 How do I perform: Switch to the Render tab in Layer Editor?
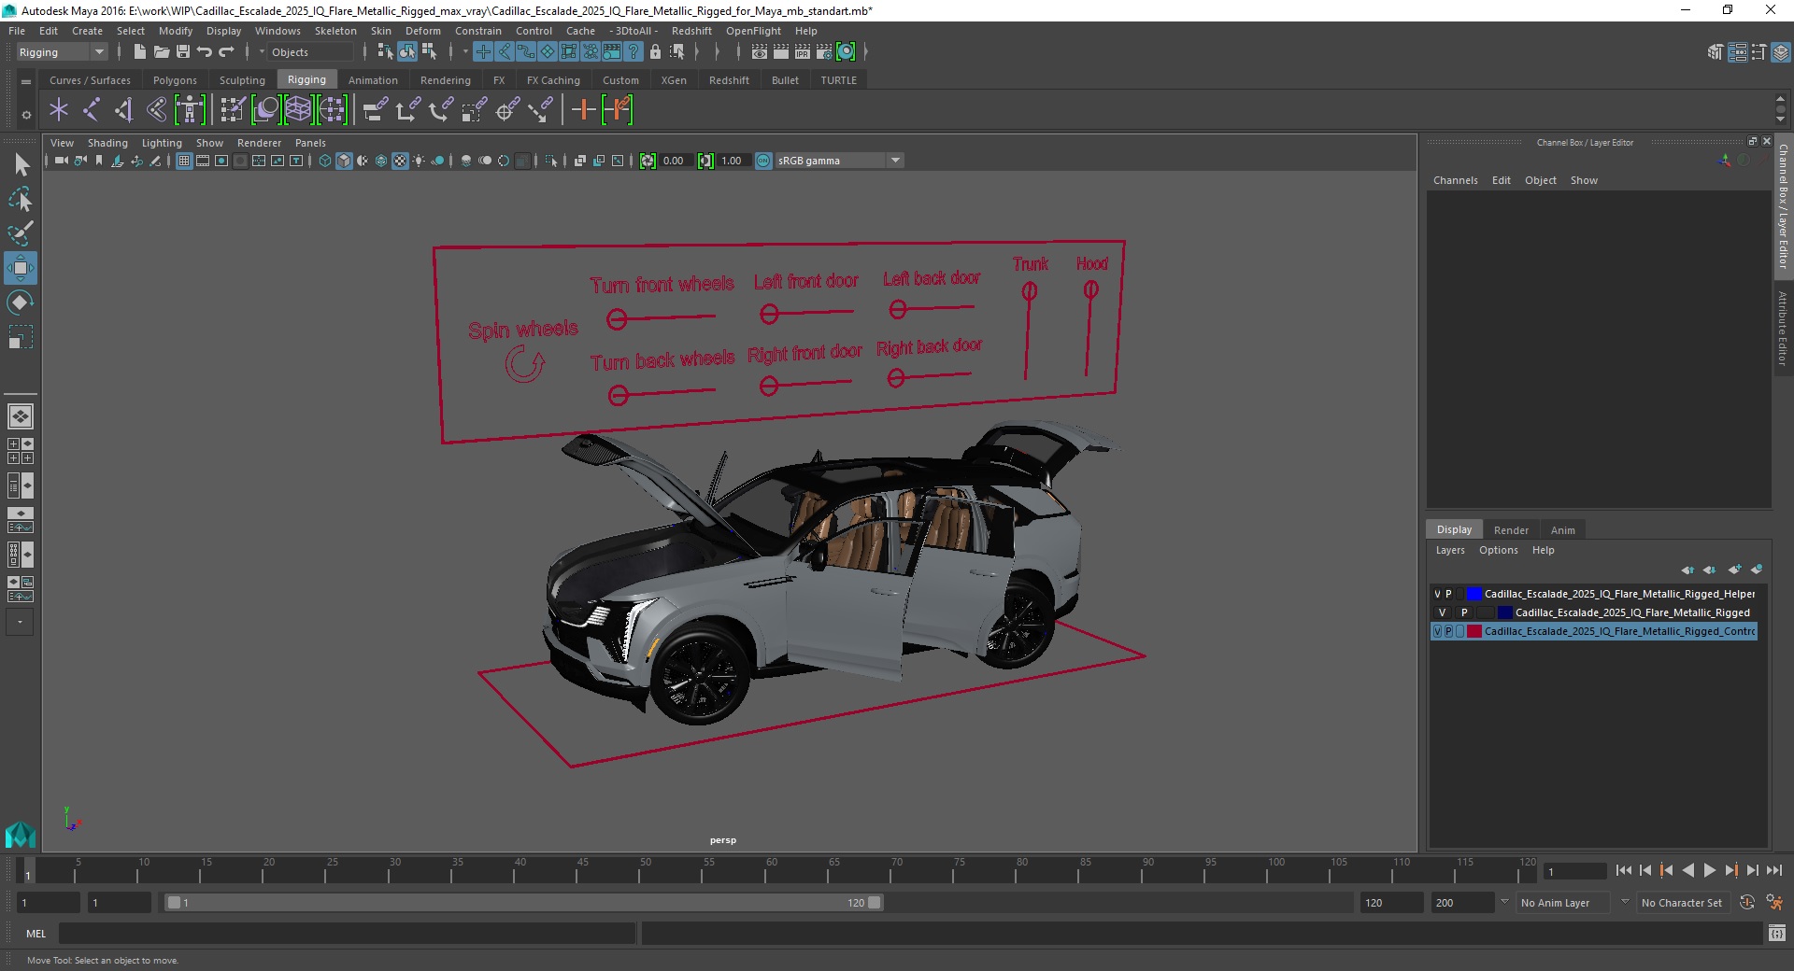tap(1511, 529)
